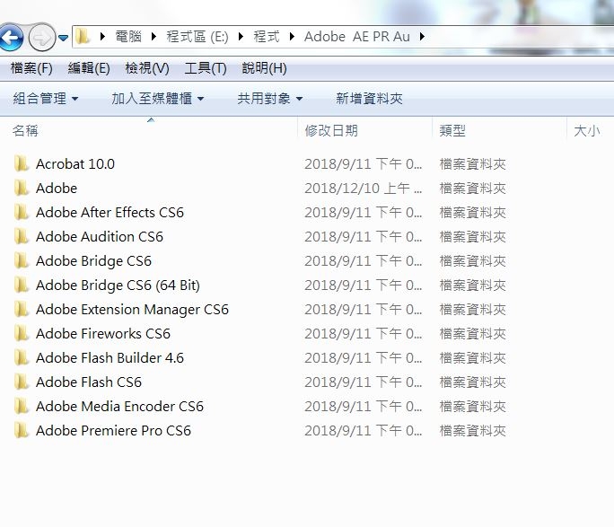The image size is (614, 527).
Task: Expand the arrow after 程式 in path
Action: tap(292, 37)
